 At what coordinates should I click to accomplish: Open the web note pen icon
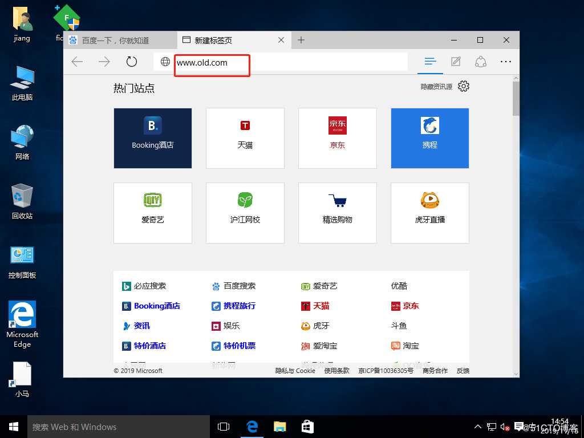click(x=456, y=62)
